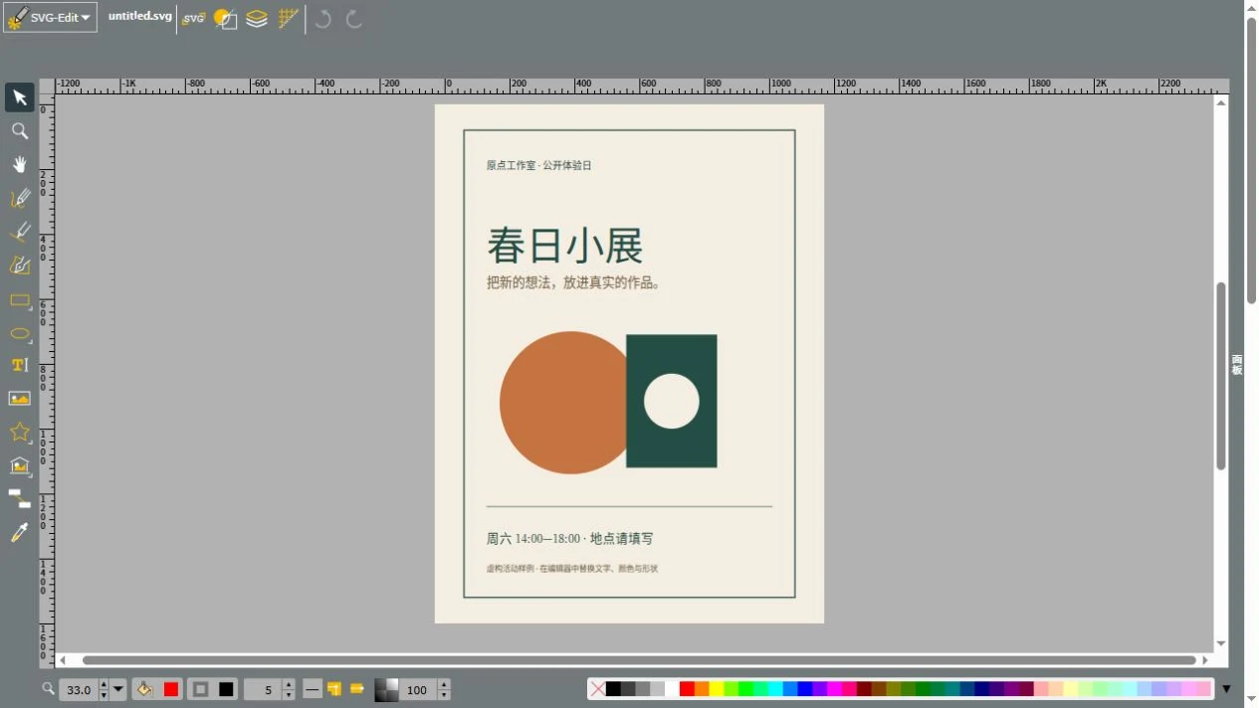
Task: Click the Redo arrow
Action: pyautogui.click(x=354, y=19)
